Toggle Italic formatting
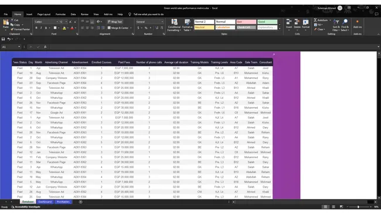 coord(41,28)
